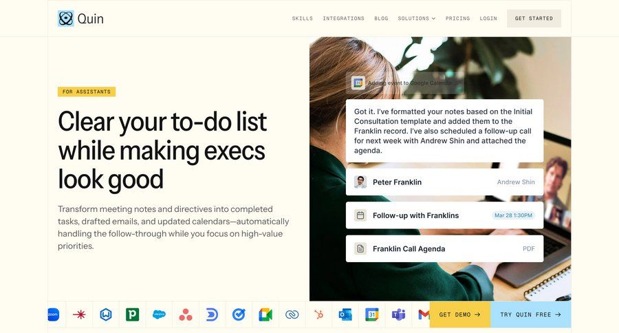619x333 pixels.
Task: Open the Pricing page
Action: click(457, 19)
